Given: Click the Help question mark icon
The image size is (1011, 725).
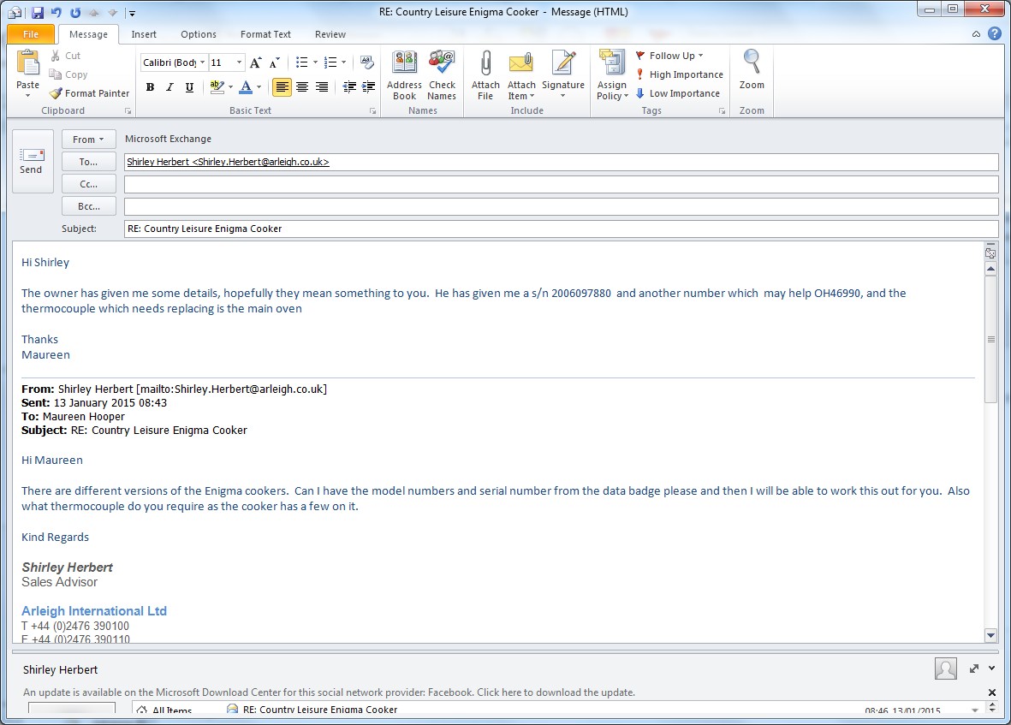Looking at the screenshot, I should (994, 34).
